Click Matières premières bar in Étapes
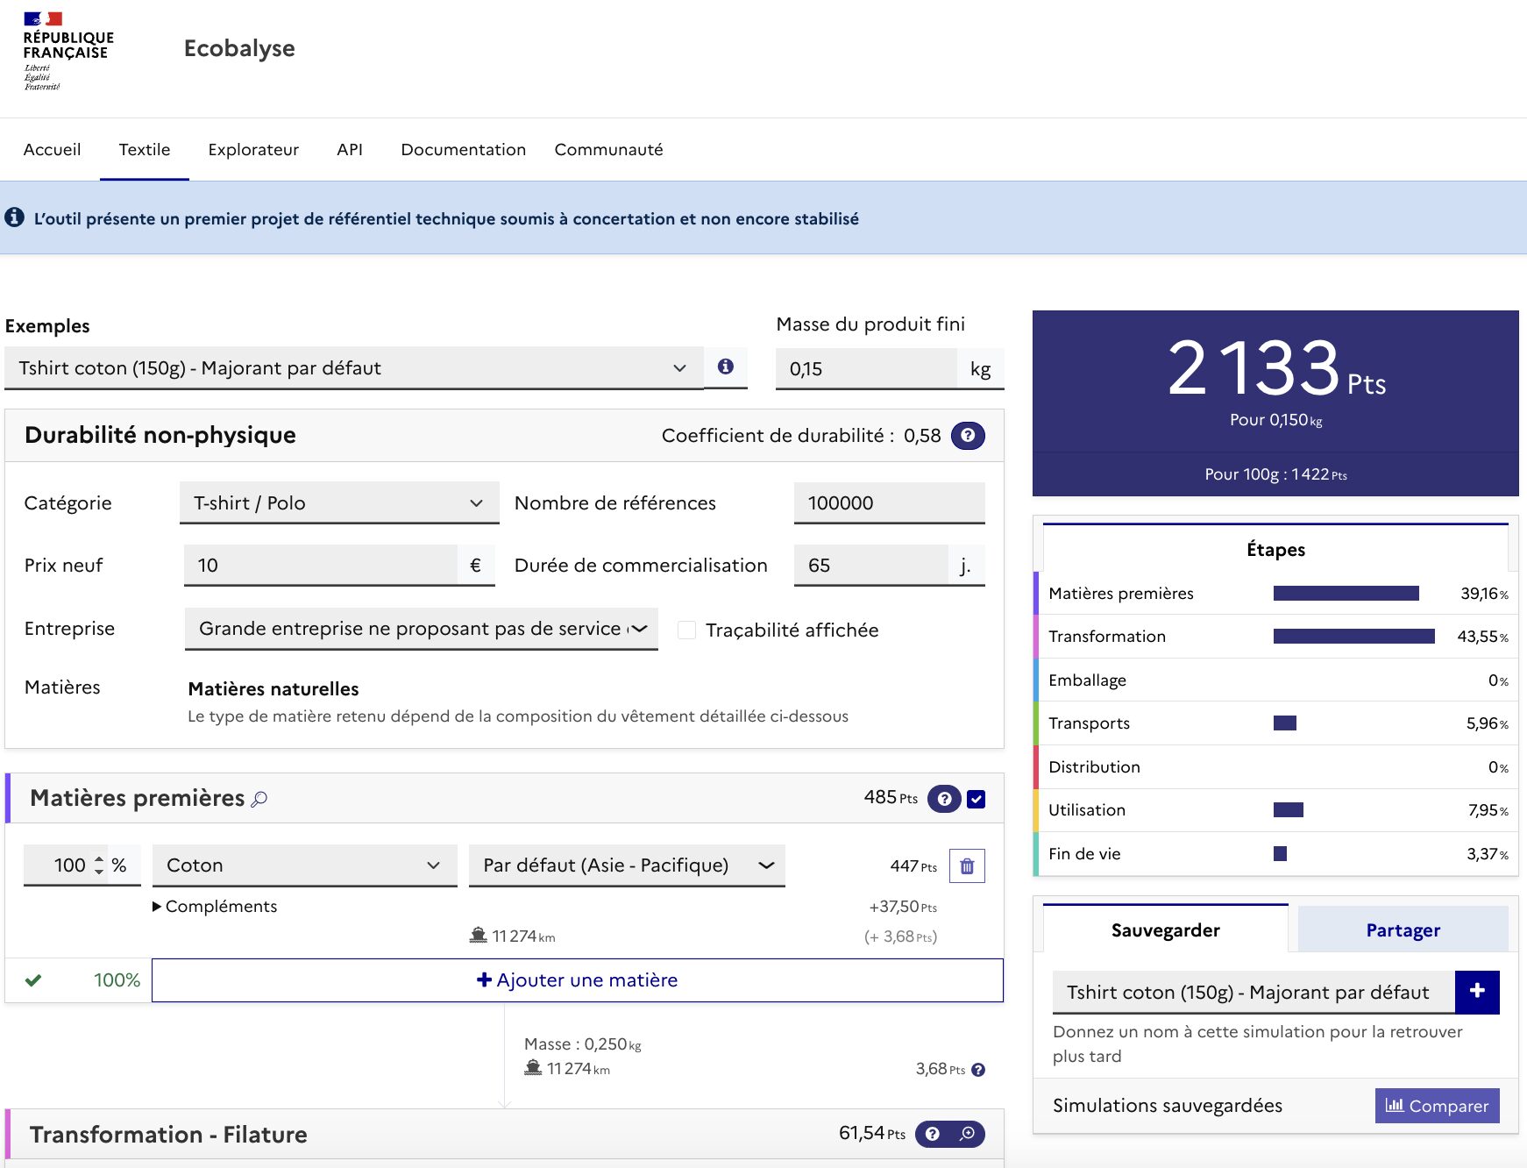Image resolution: width=1527 pixels, height=1168 pixels. (1346, 594)
